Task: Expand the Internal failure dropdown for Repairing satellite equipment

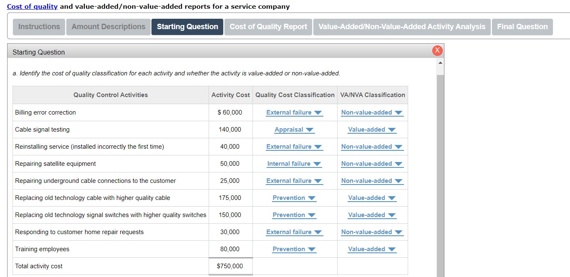Action: [294, 163]
